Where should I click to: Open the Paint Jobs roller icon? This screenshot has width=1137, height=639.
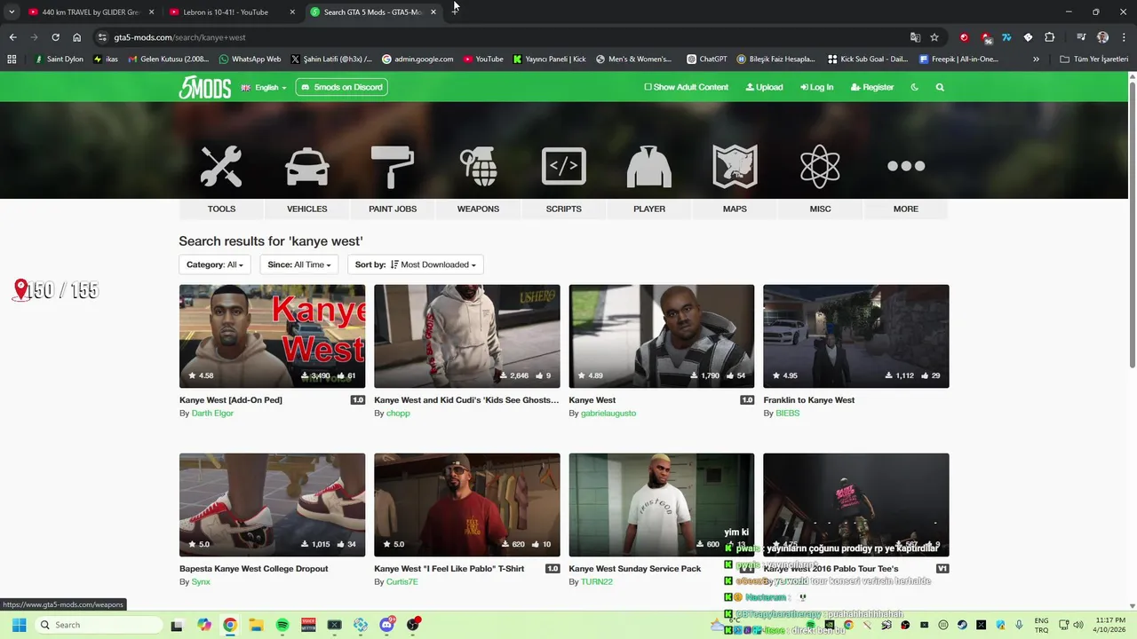coord(393,166)
